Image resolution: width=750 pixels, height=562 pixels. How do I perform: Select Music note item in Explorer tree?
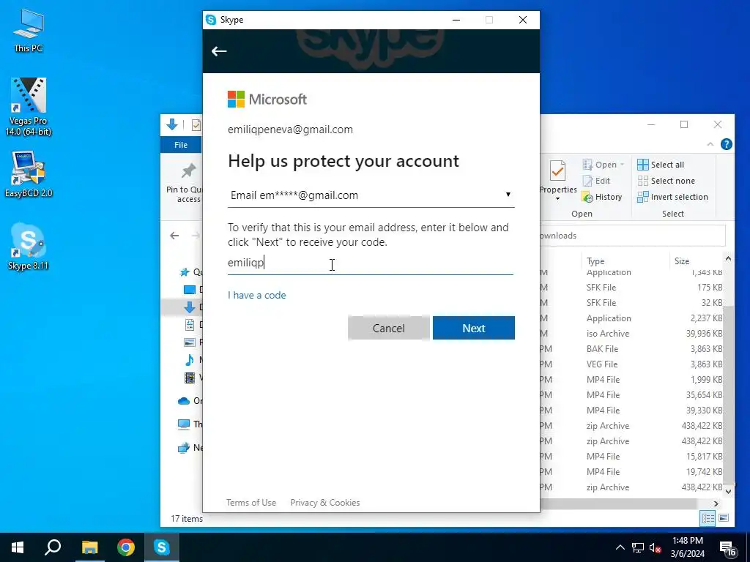[x=190, y=360]
